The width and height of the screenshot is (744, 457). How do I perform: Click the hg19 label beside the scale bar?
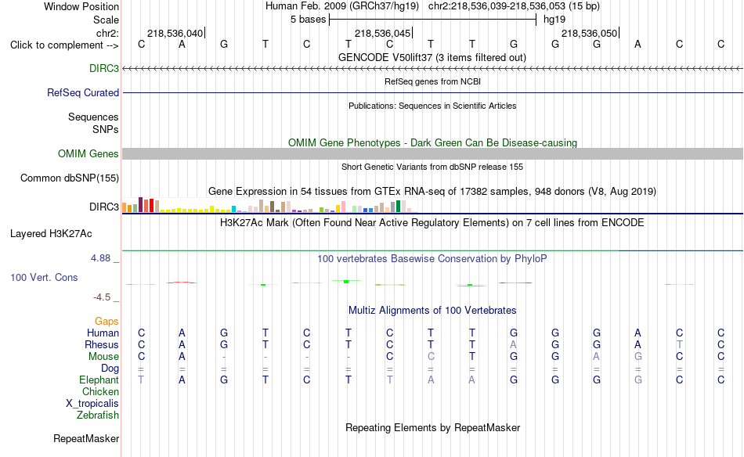pos(554,20)
